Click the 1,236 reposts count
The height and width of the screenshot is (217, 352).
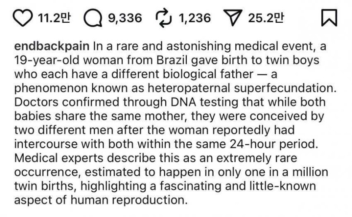(x=194, y=18)
